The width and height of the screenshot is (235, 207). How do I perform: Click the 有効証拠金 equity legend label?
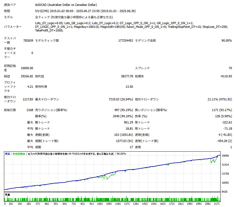[19, 154]
